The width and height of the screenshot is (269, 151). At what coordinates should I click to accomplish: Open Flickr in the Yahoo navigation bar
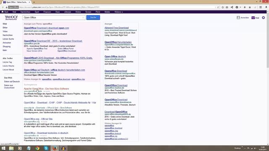point(98,12)
